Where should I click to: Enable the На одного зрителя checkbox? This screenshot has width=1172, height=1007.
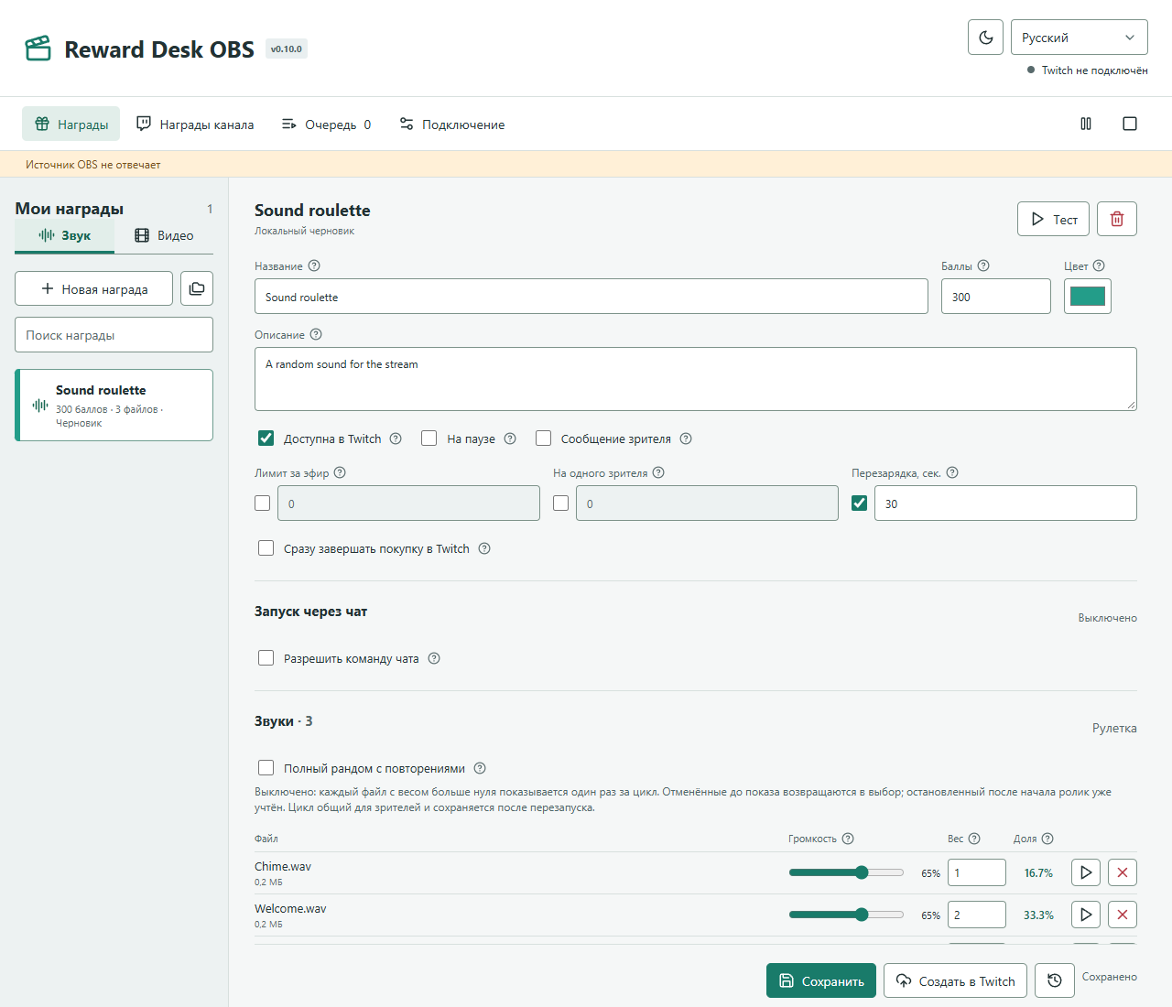560,503
